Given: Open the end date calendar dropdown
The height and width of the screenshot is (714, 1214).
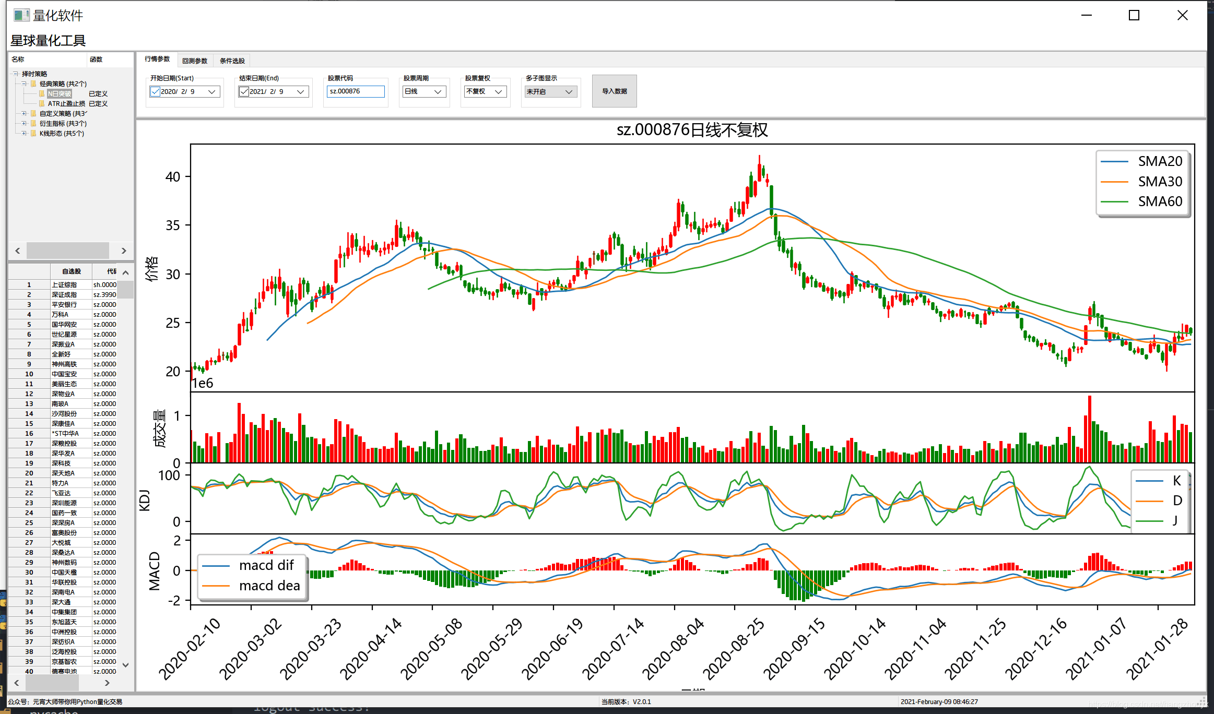Looking at the screenshot, I should click(x=301, y=92).
